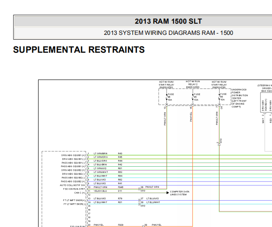Click the "2013 RAM 1500 SLT" title
Screen dimensions: 272x227
point(168,21)
